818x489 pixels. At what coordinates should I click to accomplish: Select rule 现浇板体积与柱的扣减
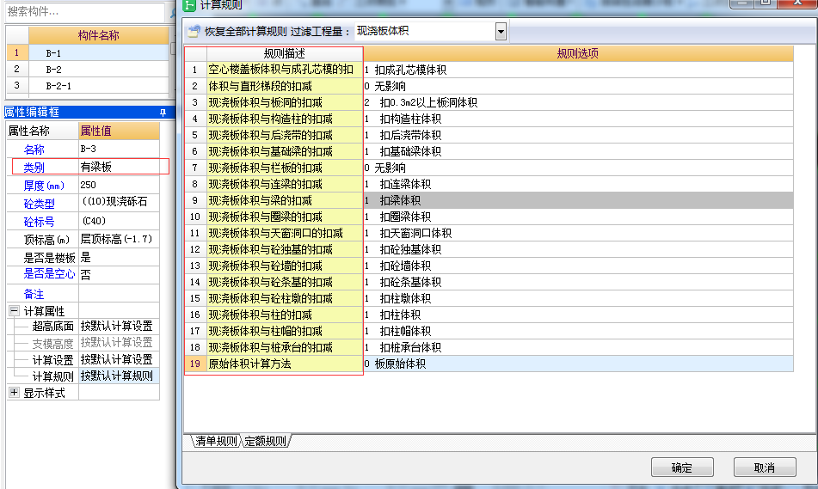tap(285, 315)
